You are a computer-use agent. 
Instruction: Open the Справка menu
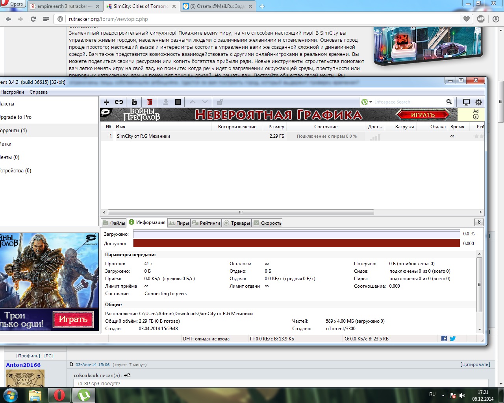click(39, 92)
